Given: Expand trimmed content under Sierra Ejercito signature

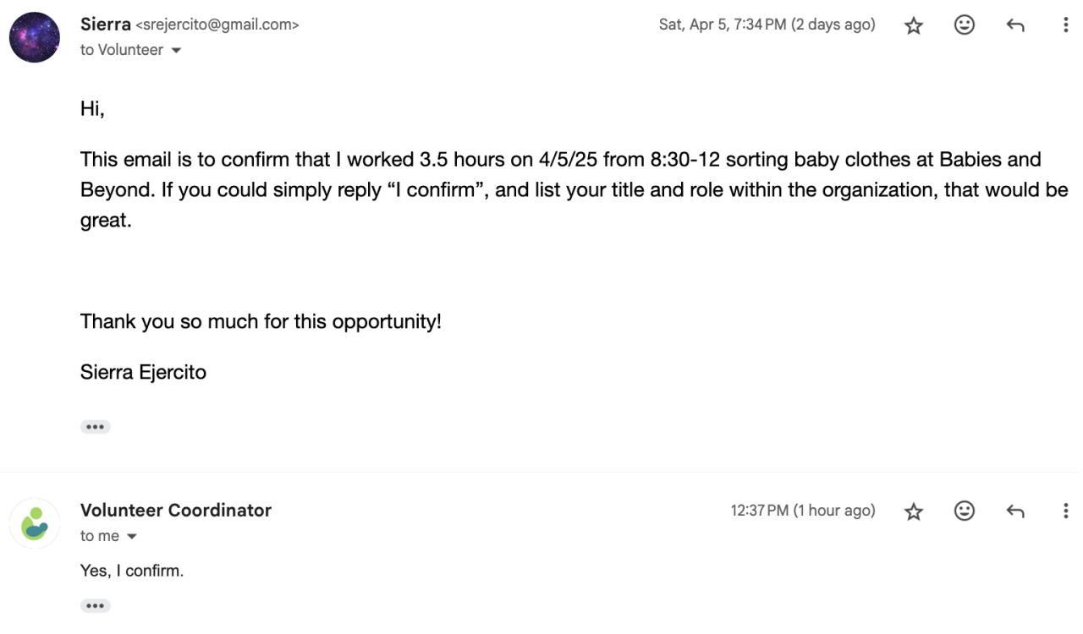Looking at the screenshot, I should (x=95, y=427).
